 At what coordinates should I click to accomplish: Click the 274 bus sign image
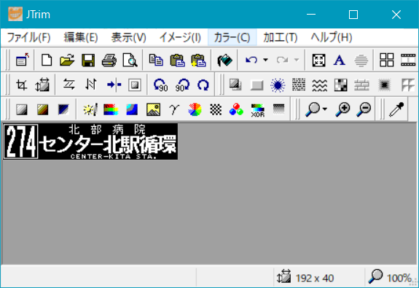90,141
